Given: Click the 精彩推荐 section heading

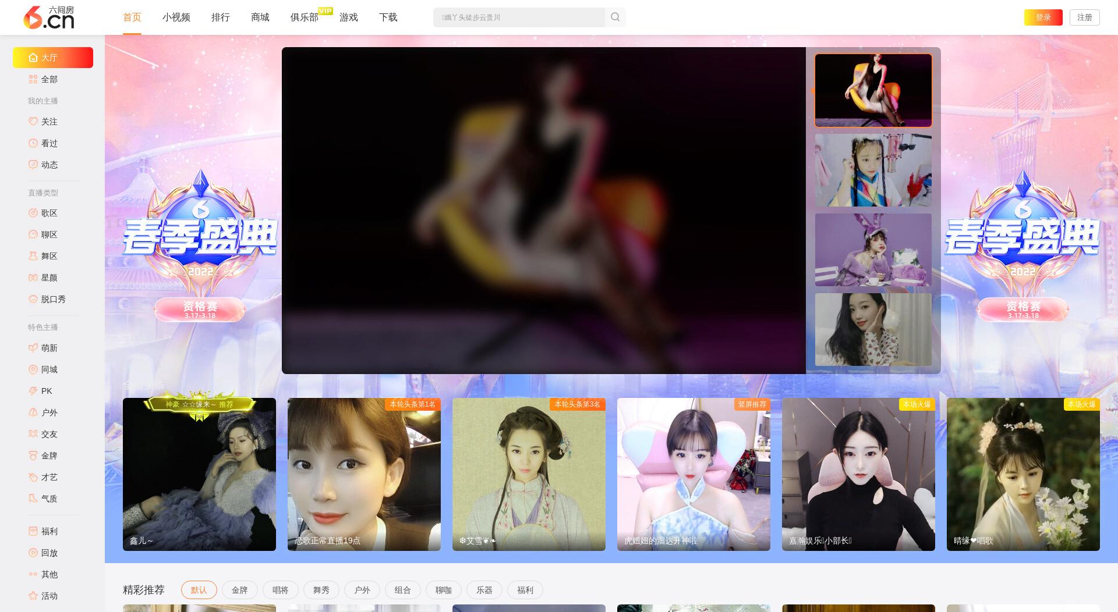Looking at the screenshot, I should [x=144, y=590].
